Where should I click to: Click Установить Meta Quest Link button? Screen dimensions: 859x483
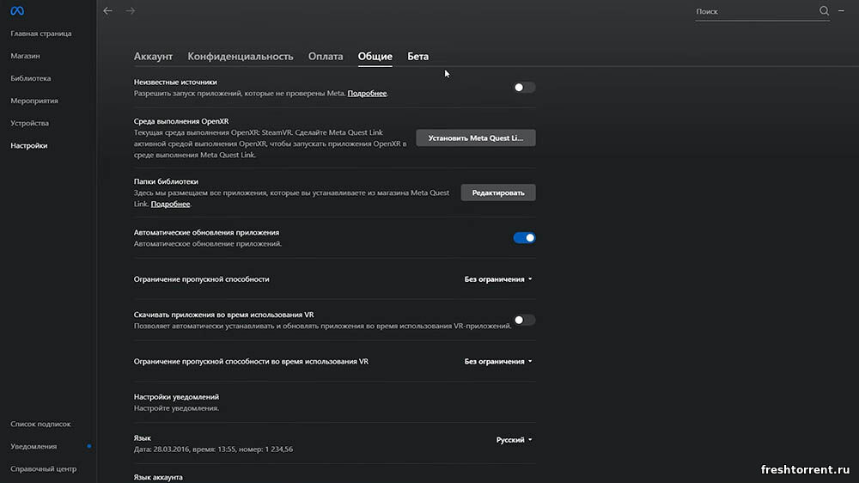(476, 138)
